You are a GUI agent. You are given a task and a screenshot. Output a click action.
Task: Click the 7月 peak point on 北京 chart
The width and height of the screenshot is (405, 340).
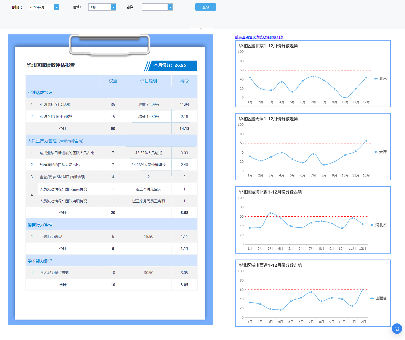tap(313, 77)
